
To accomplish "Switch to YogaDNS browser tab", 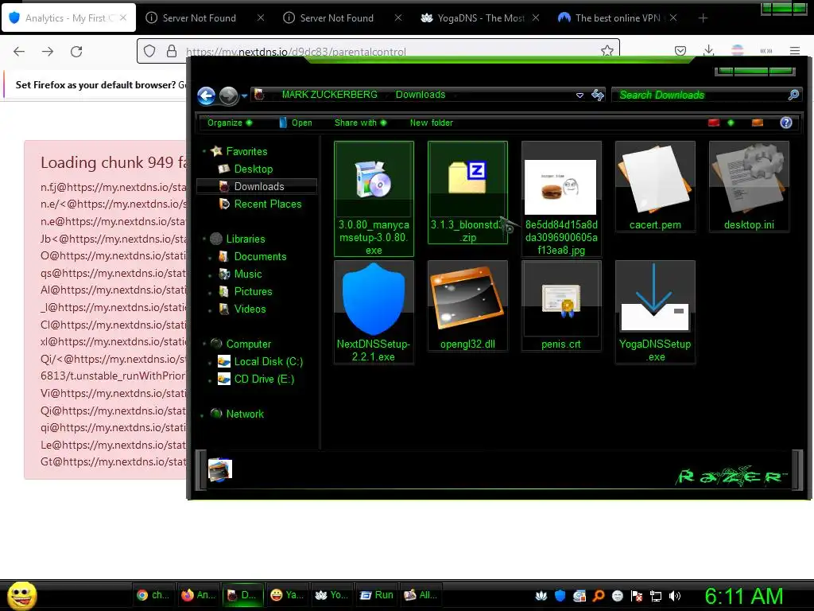I will pyautogui.click(x=479, y=18).
